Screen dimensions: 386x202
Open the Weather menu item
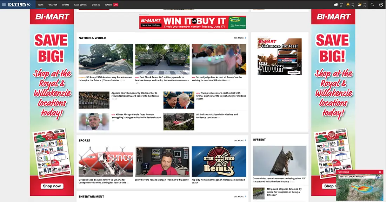(53, 5)
